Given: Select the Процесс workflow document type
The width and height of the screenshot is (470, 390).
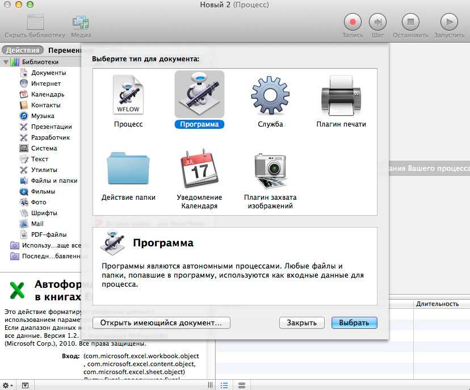Looking at the screenshot, I should coord(128,95).
